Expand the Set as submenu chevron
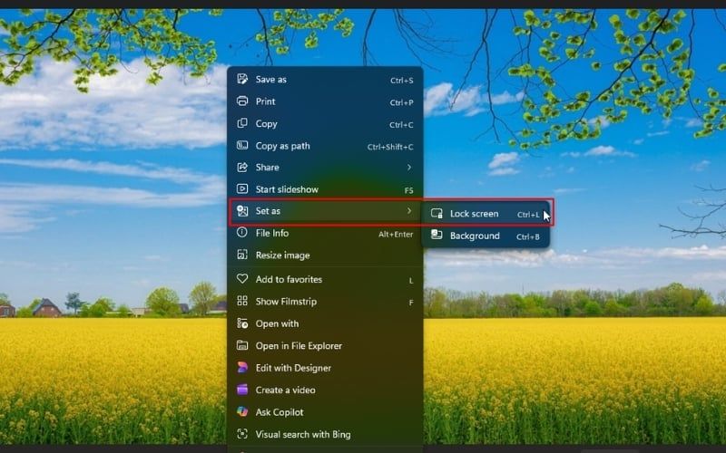Screen dimensions: 726x453 (x=409, y=211)
